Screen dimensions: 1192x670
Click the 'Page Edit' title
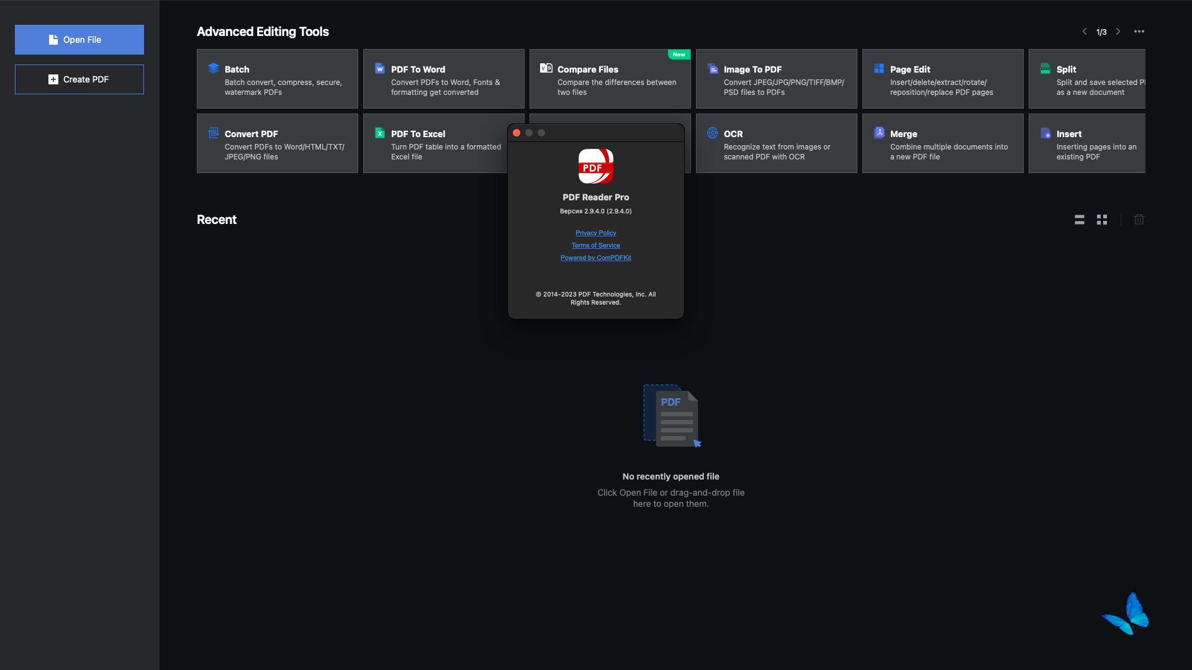[910, 69]
